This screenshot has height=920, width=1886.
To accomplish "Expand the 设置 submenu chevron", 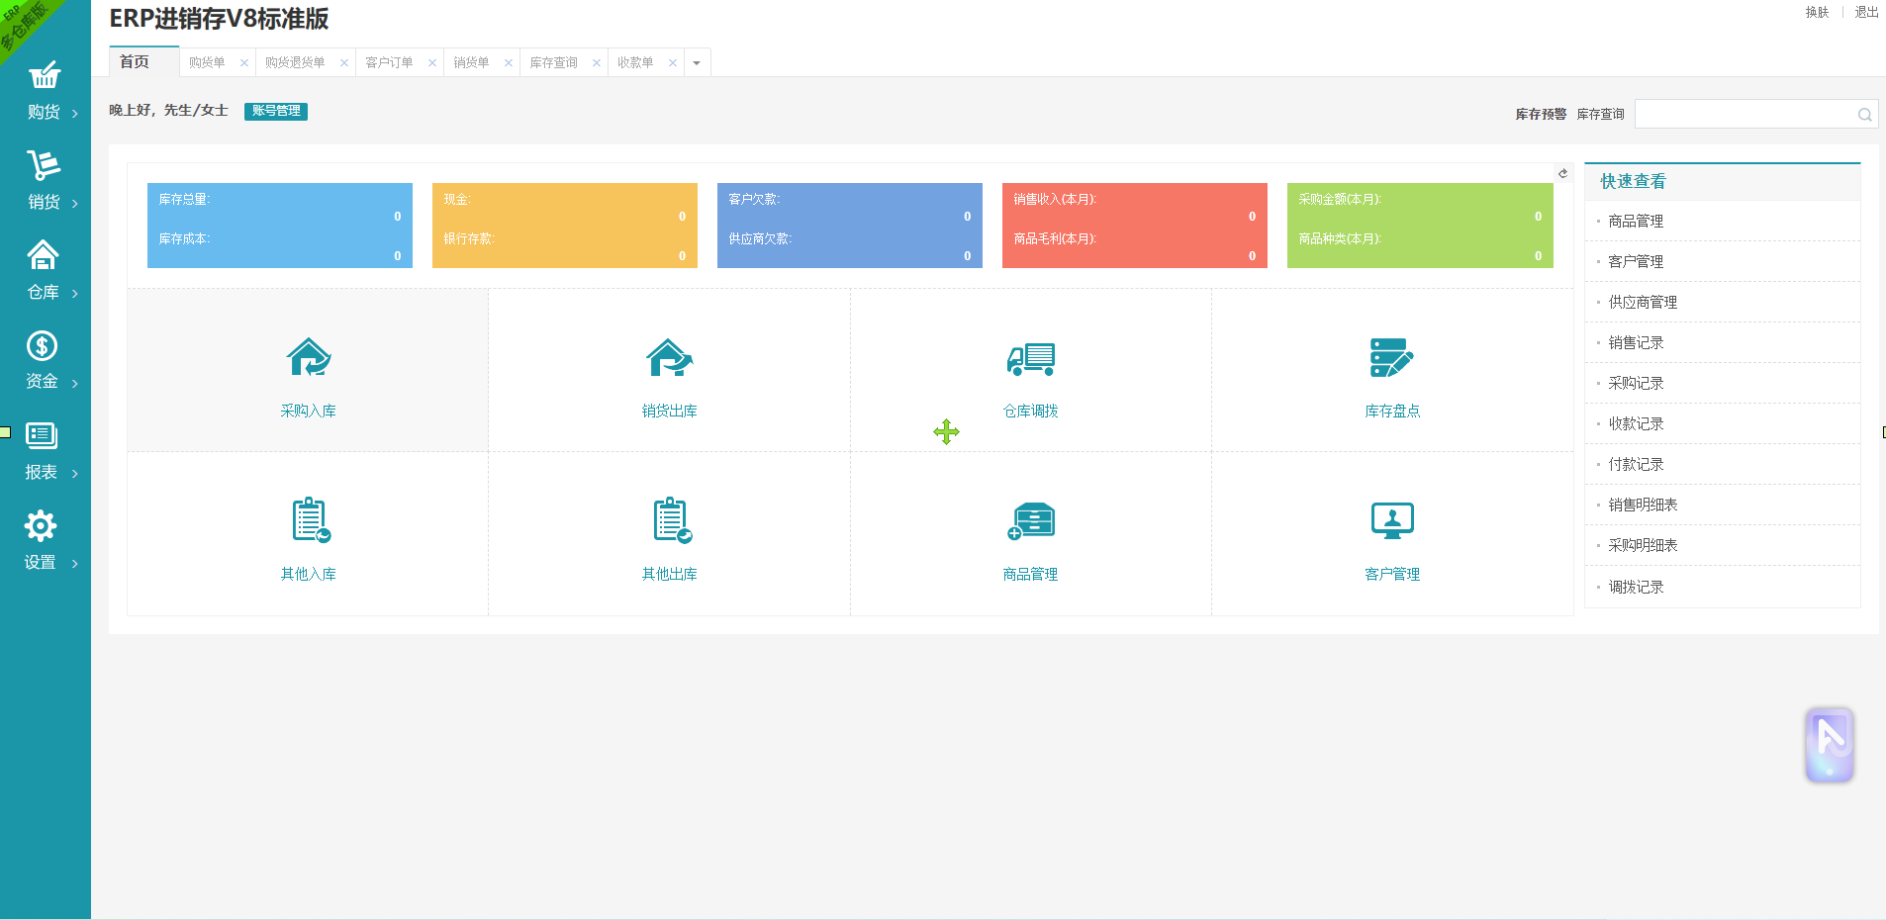I will tap(75, 564).
